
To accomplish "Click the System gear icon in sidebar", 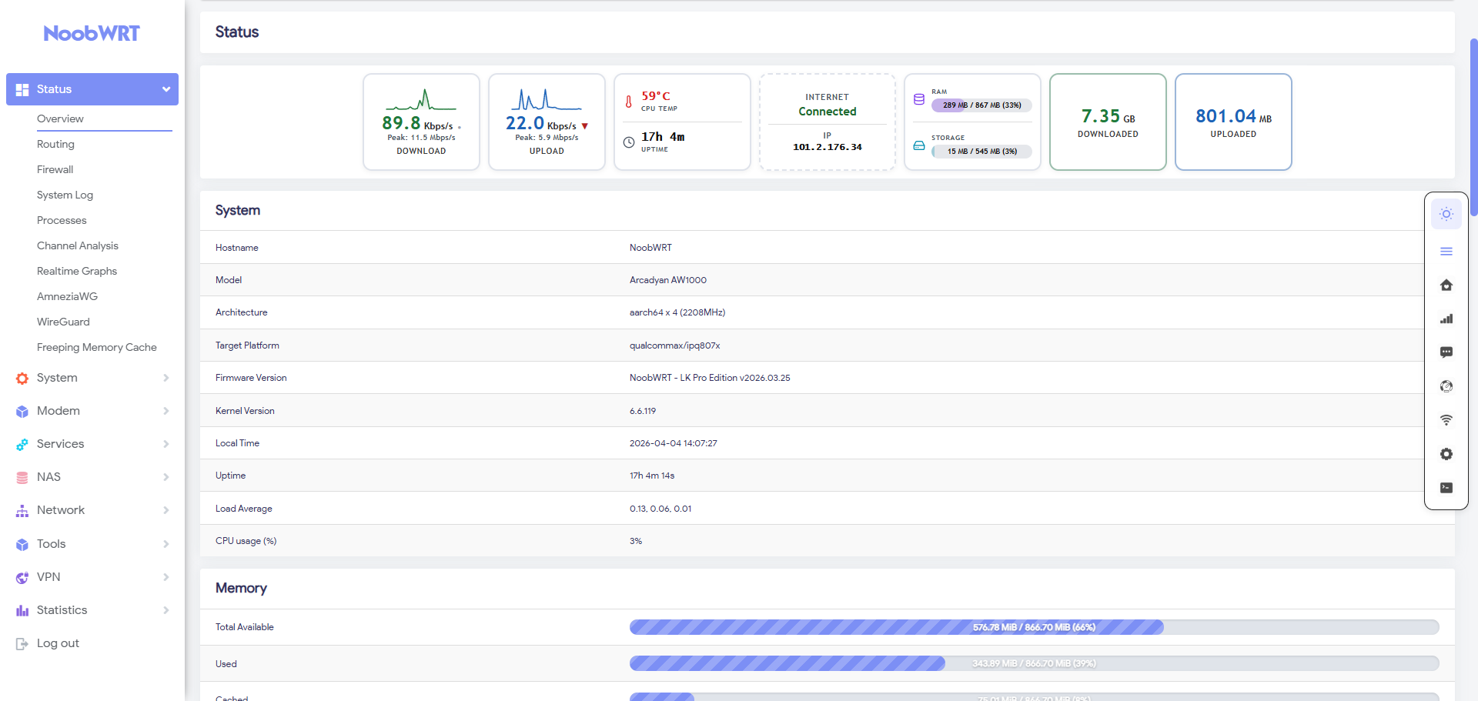I will tap(22, 378).
